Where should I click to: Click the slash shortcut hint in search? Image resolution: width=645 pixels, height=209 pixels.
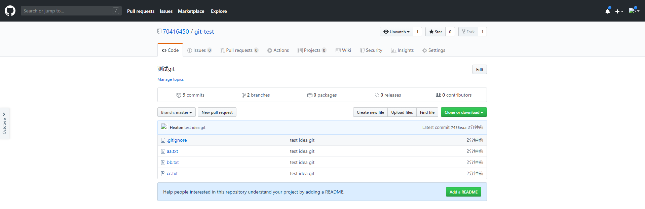tap(116, 11)
